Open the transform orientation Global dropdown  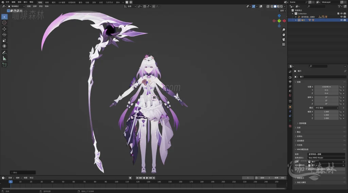point(130,6)
